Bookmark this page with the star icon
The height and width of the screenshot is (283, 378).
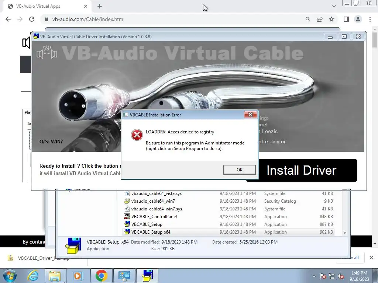coord(331,19)
